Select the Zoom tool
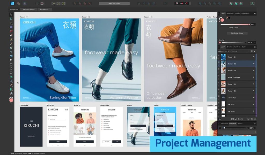 pos(11,94)
